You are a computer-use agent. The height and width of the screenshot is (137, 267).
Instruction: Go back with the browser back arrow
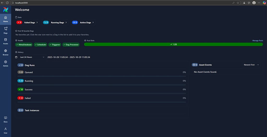[x=2, y=3]
